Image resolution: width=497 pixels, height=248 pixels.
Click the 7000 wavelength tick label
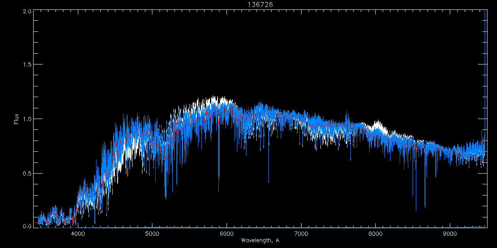[x=301, y=233]
